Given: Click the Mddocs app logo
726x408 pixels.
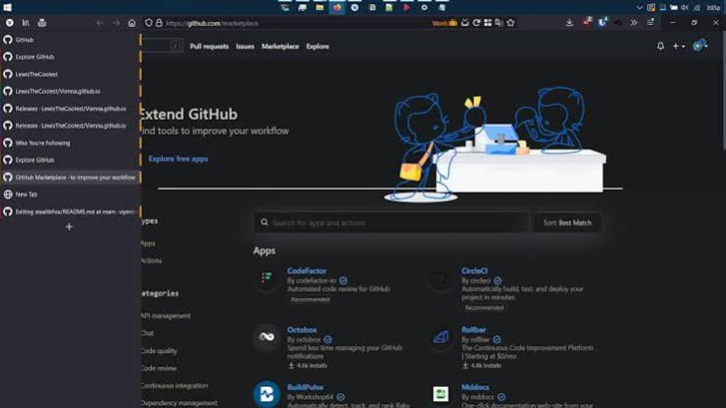Looking at the screenshot, I should tap(440, 394).
